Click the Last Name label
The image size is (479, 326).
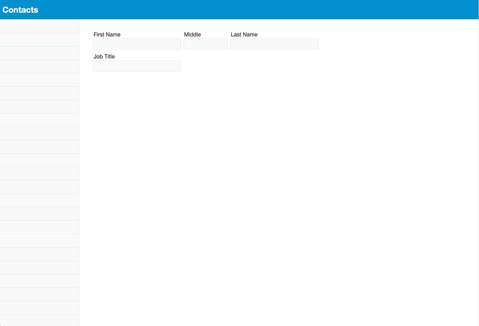pos(244,34)
